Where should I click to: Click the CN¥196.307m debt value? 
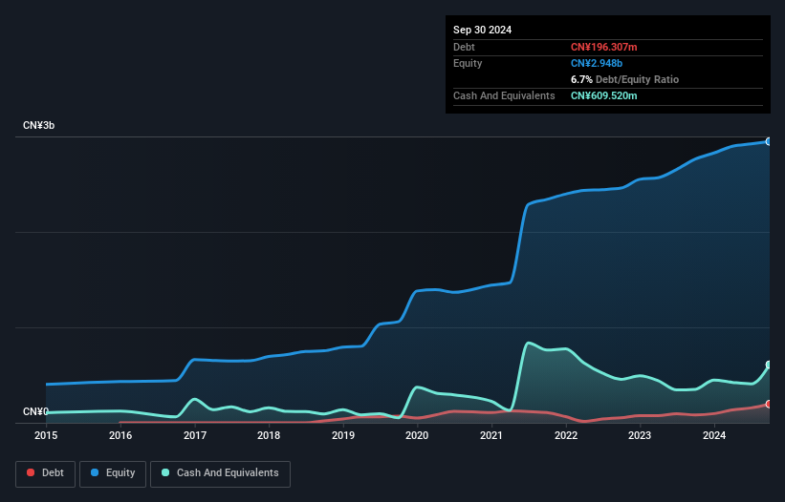603,47
